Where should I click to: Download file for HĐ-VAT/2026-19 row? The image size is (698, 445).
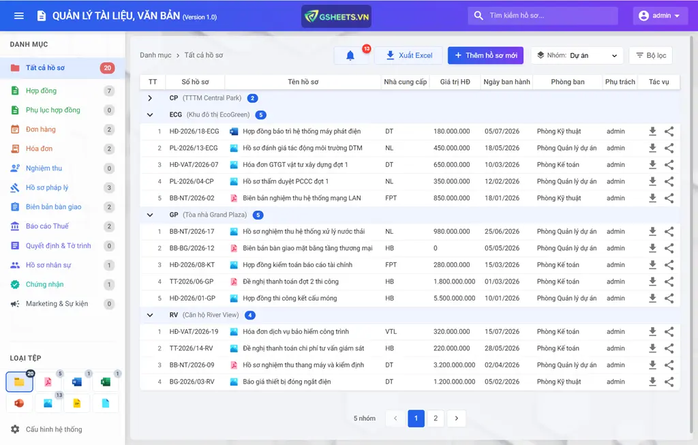coord(652,331)
